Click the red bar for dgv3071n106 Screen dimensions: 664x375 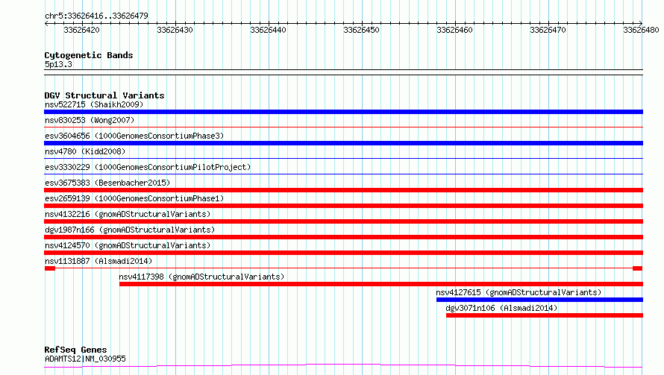point(545,315)
